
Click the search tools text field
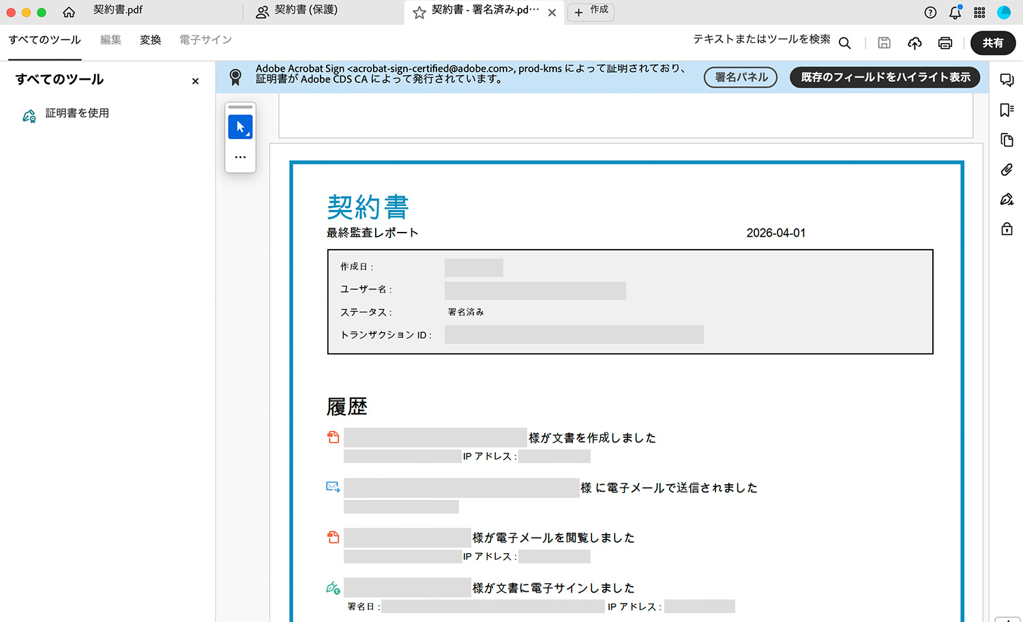coord(761,40)
